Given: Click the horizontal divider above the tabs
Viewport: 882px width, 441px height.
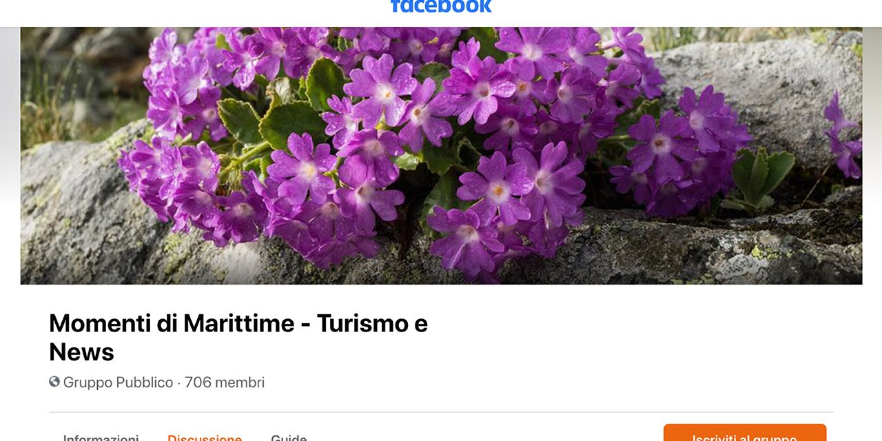Looking at the screenshot, I should [441, 412].
